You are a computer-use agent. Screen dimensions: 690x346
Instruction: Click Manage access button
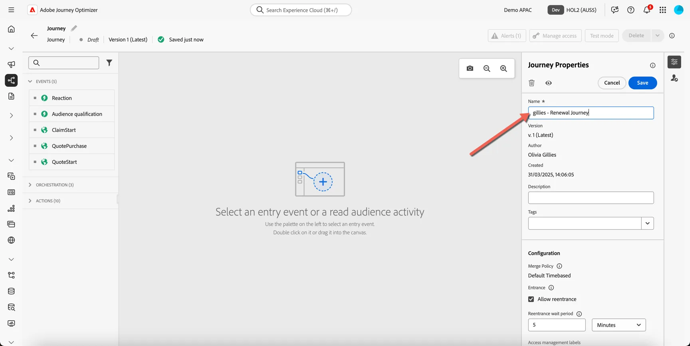pyautogui.click(x=555, y=36)
